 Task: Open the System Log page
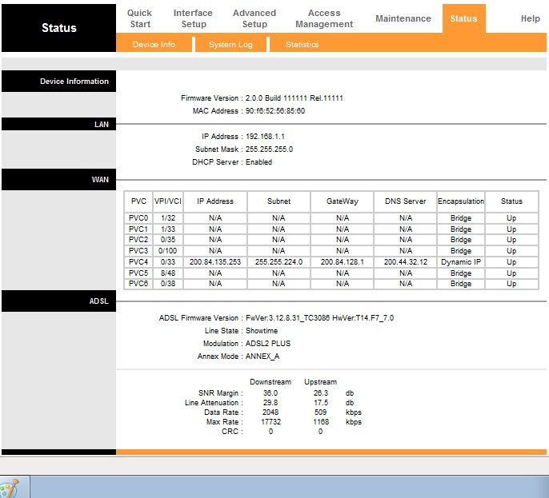coord(230,45)
